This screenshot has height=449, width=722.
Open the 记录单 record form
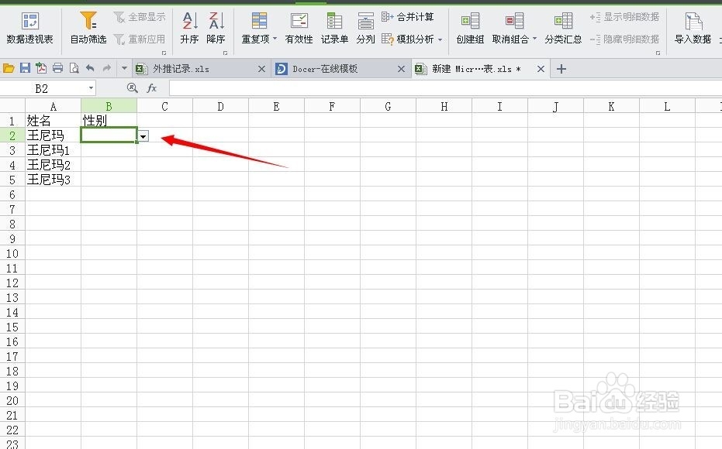334,29
